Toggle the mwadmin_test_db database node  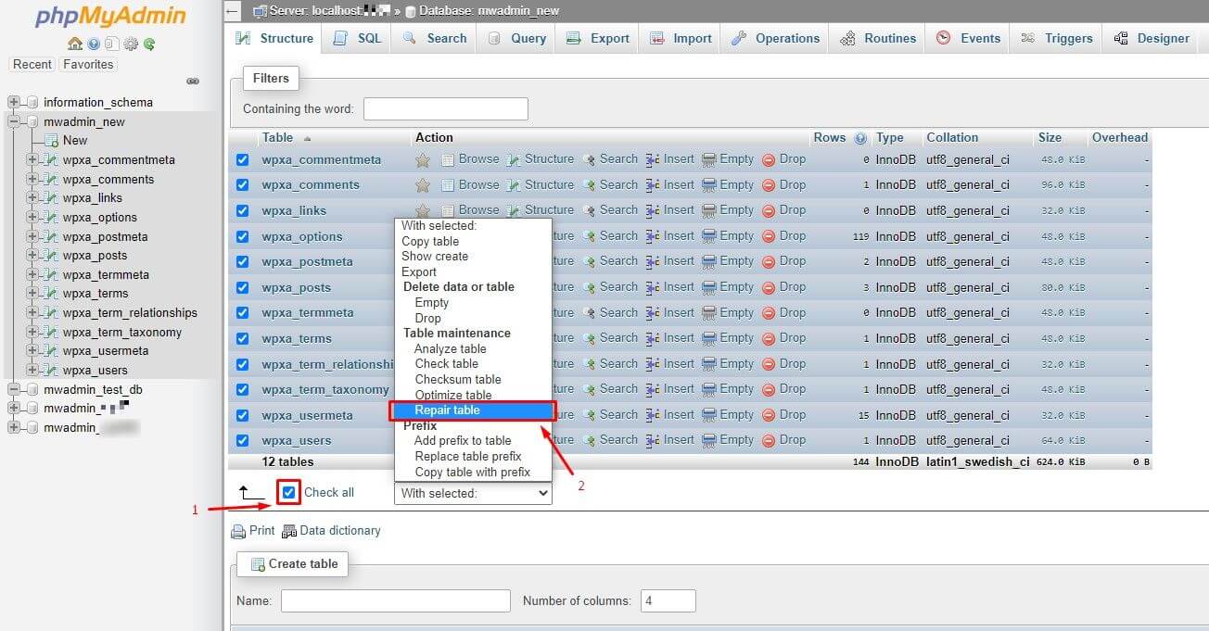[13, 390]
